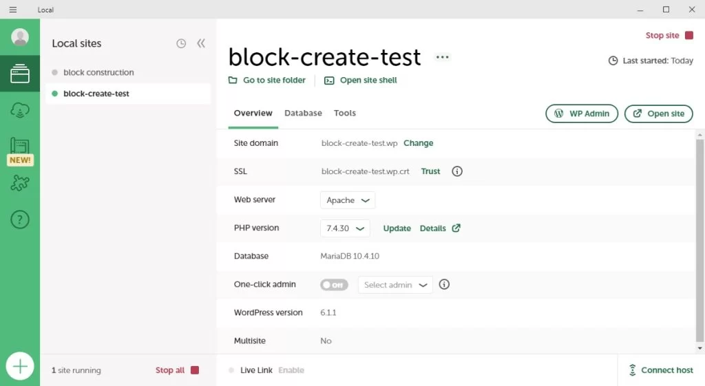Switch to the Database tab
The width and height of the screenshot is (705, 386).
point(303,114)
